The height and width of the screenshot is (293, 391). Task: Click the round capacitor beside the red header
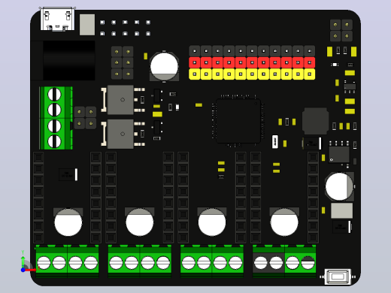tap(164, 66)
